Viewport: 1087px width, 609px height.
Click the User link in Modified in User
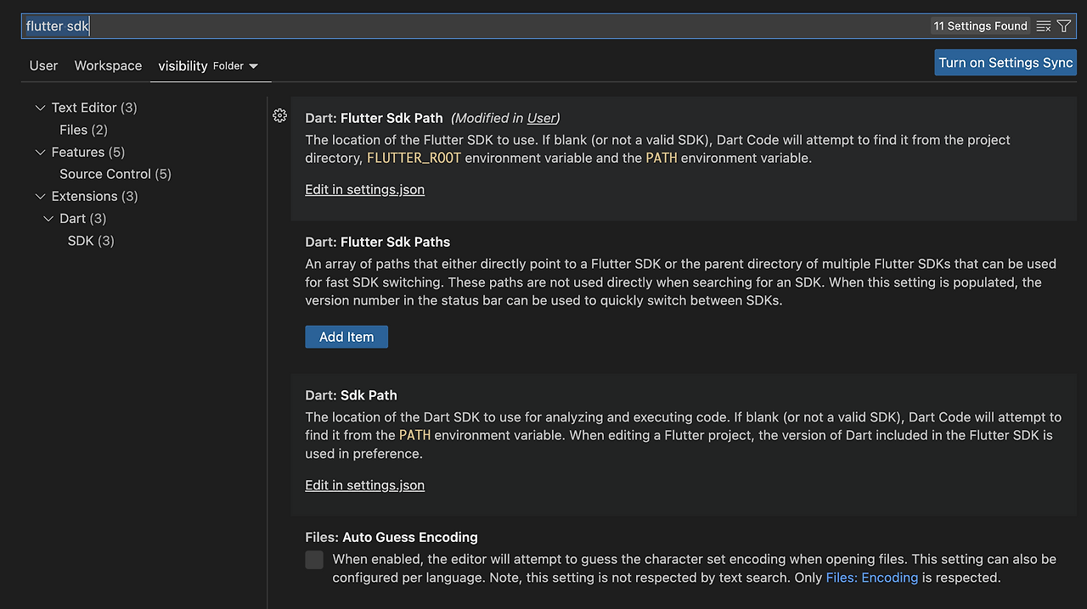pos(541,118)
